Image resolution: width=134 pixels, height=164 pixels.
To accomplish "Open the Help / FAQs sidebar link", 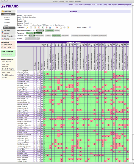I will click(x=6, y=72).
